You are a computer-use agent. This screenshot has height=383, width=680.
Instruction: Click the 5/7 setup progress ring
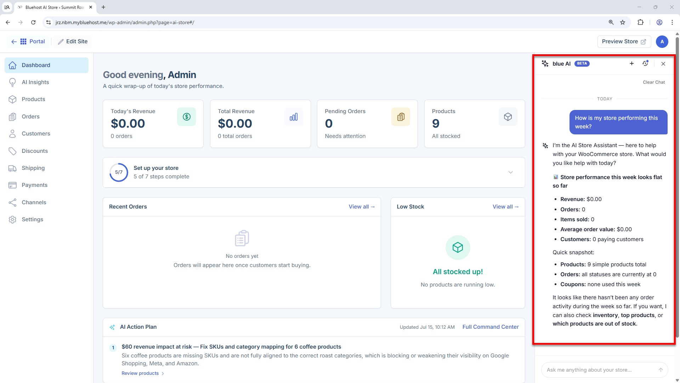click(x=119, y=172)
